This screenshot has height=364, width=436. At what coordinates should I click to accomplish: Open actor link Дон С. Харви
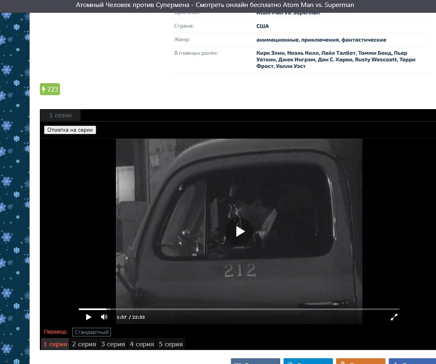point(335,59)
